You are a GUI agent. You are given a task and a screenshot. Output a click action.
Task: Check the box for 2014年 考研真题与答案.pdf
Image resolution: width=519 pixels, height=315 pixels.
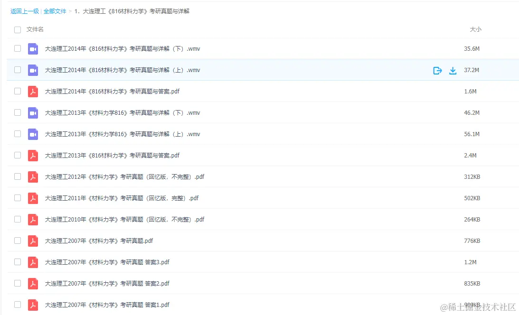[x=18, y=91]
